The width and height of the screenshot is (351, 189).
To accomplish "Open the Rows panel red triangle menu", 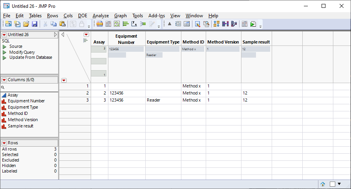I will pos(4,143).
